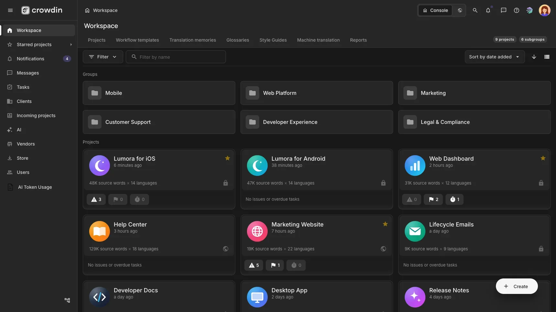The width and height of the screenshot is (556, 312).
Task: Click the 9 projects badge
Action: click(x=505, y=39)
